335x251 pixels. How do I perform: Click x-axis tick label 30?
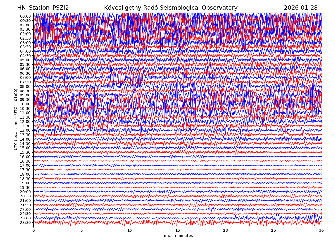click(x=321, y=231)
